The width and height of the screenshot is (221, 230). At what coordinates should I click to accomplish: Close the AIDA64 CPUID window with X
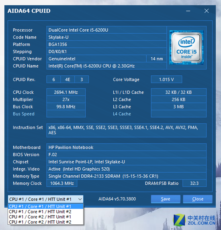(207, 11)
